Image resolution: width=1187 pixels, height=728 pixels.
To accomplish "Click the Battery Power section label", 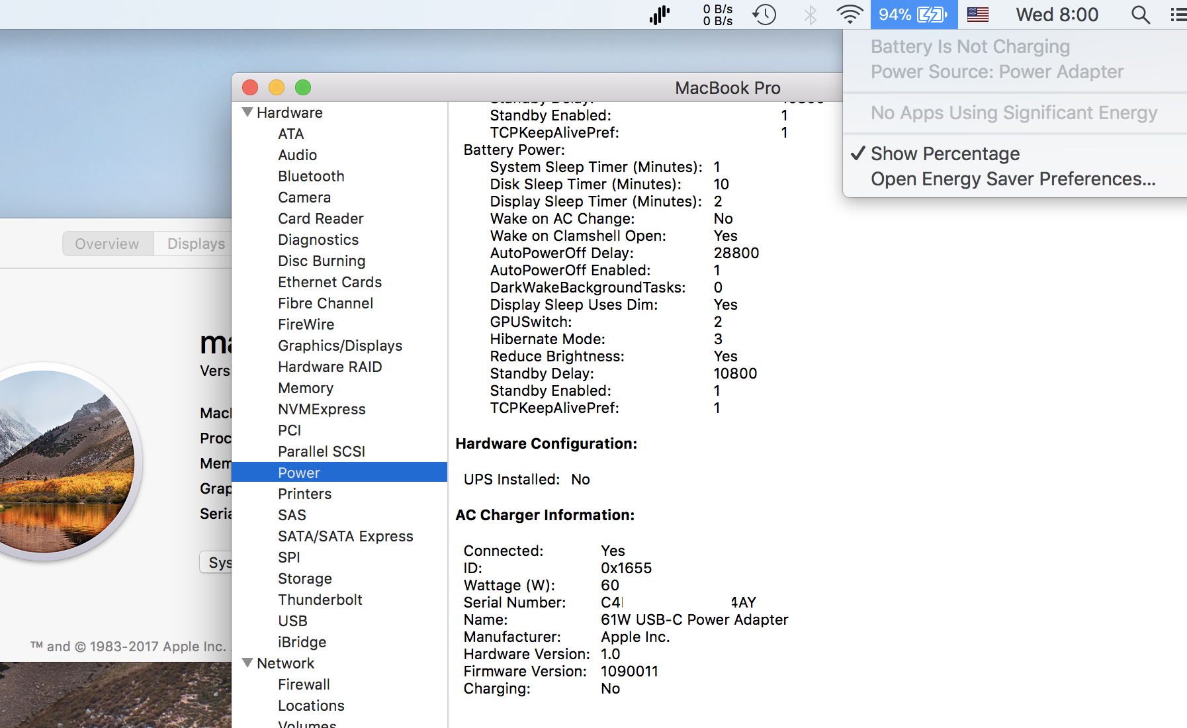I will pyautogui.click(x=514, y=150).
